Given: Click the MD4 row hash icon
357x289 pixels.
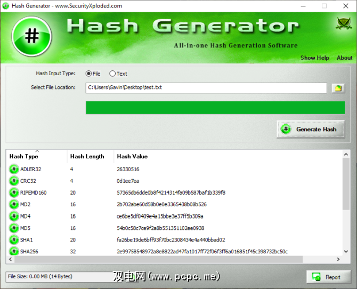Looking at the screenshot, I should tap(14, 216).
